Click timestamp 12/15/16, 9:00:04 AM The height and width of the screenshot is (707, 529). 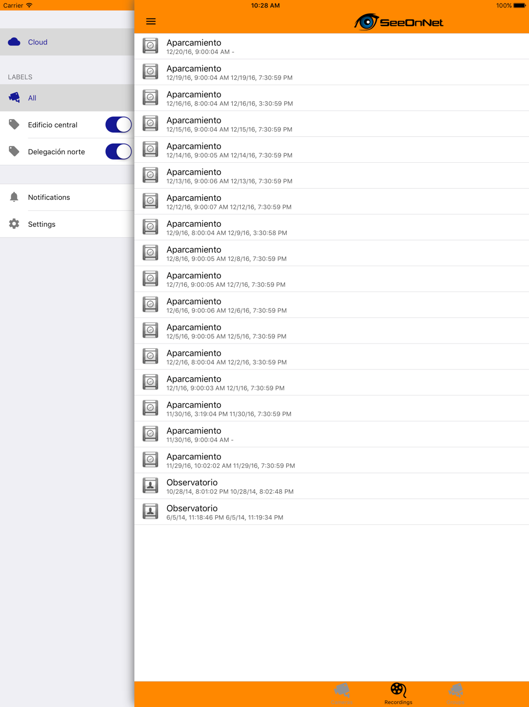pos(197,129)
